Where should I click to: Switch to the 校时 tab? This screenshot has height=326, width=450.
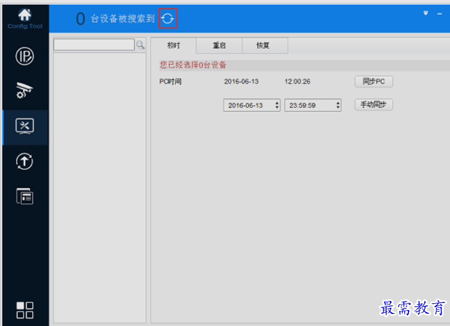pyautogui.click(x=174, y=45)
